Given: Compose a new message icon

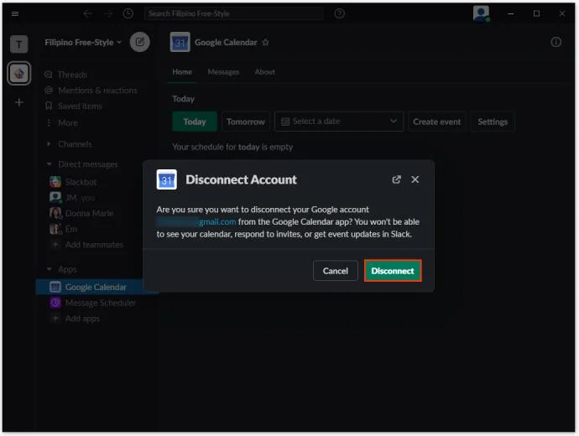Looking at the screenshot, I should tap(140, 42).
